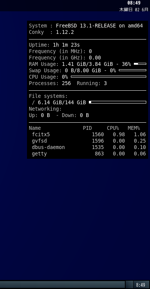Click PID 863 in the getty row
150x289 pixels.
coord(99,154)
